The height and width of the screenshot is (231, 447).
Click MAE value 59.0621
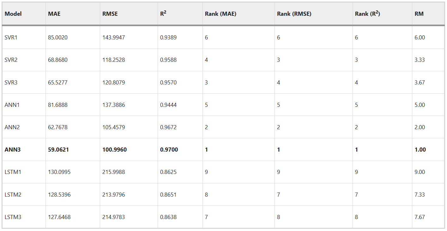[x=58, y=150]
